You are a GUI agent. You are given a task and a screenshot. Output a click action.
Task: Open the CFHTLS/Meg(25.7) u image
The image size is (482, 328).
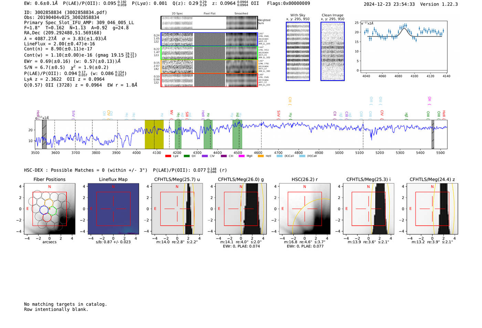tap(177, 209)
